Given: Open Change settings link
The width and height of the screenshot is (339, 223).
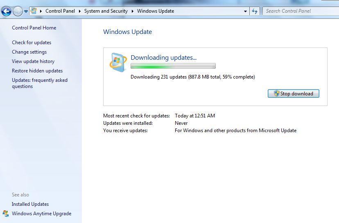Looking at the screenshot, I should point(29,52).
